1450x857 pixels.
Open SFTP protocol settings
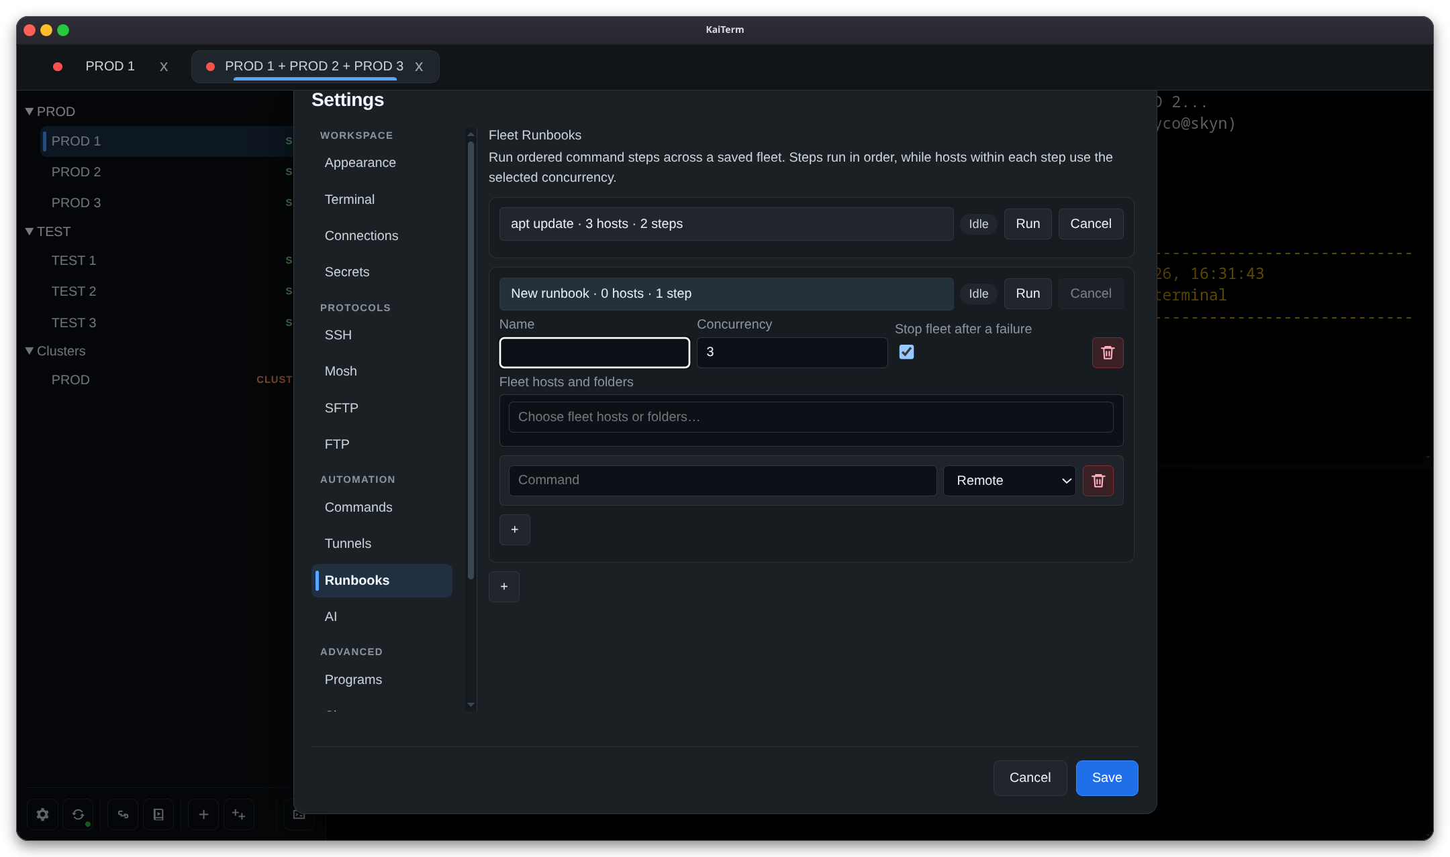381,408
